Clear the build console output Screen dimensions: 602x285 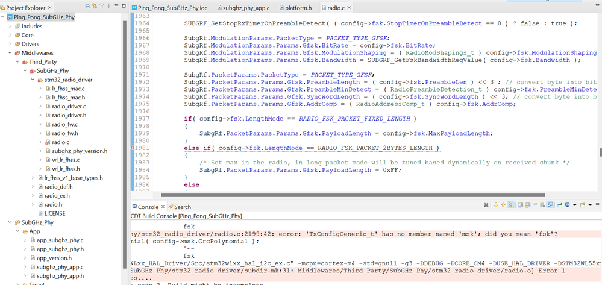pos(542,205)
